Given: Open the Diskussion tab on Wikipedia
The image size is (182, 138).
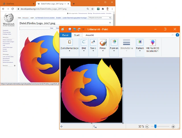Looking at the screenshot, I should pos(25,18).
